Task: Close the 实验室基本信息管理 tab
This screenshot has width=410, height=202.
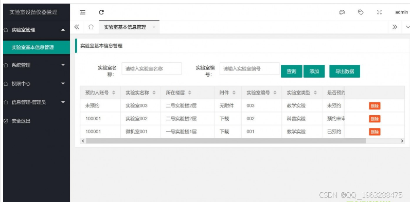Action: click(154, 27)
